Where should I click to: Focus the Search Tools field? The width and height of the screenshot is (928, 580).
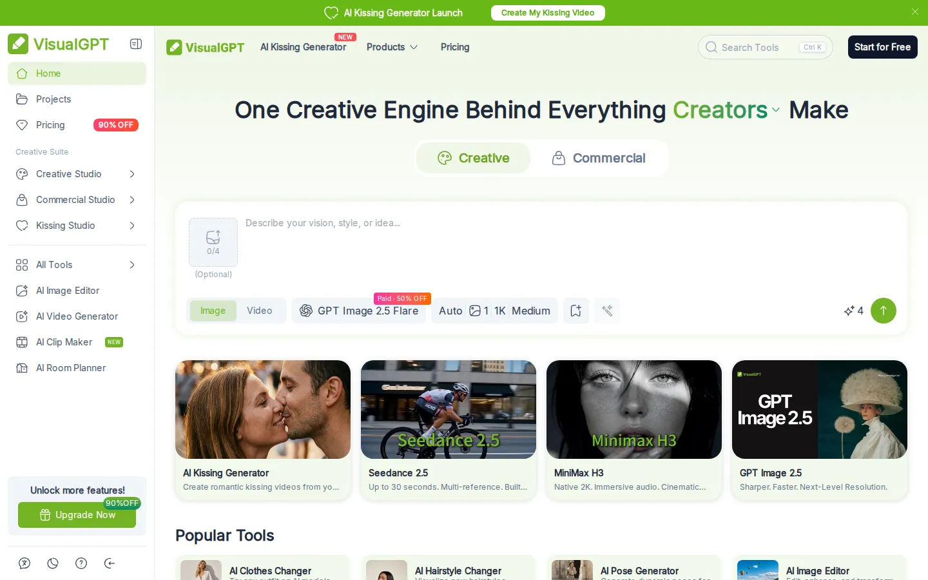coord(766,47)
